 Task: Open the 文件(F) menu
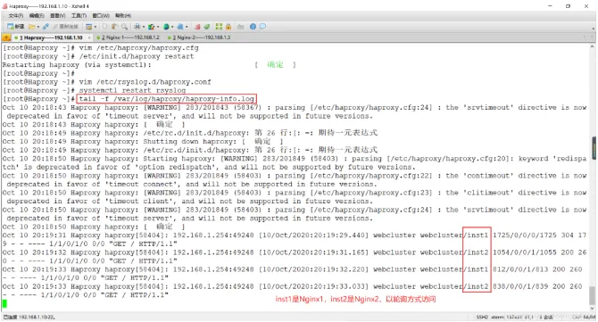[x=16, y=16]
